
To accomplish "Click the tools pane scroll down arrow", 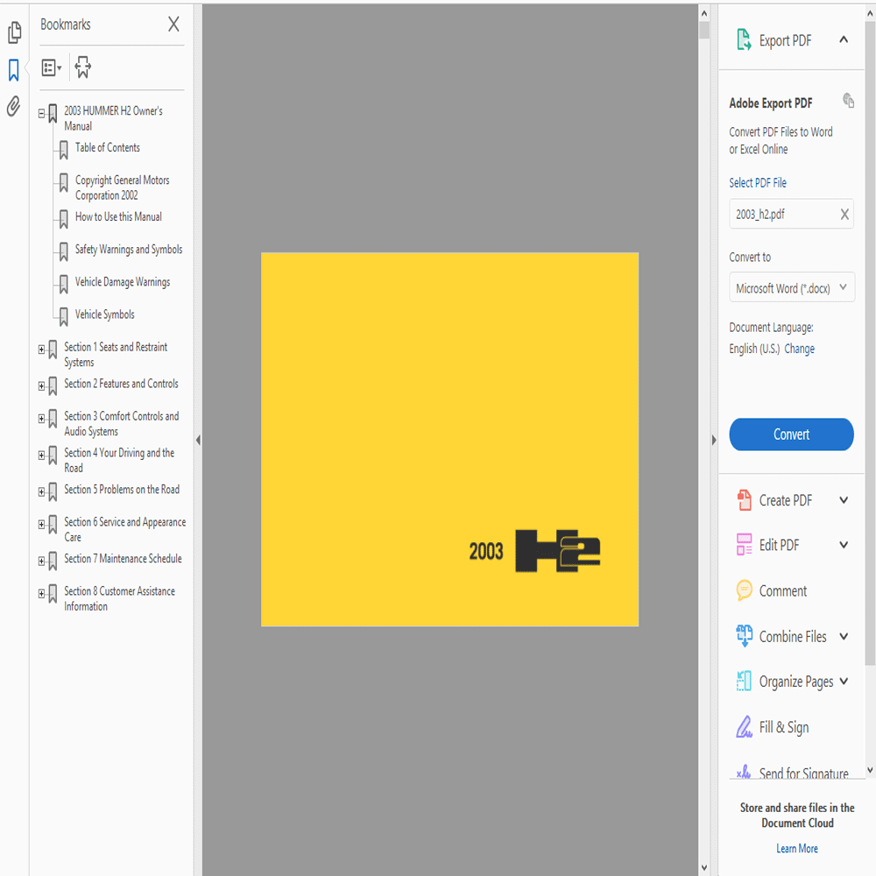I will pyautogui.click(x=870, y=770).
